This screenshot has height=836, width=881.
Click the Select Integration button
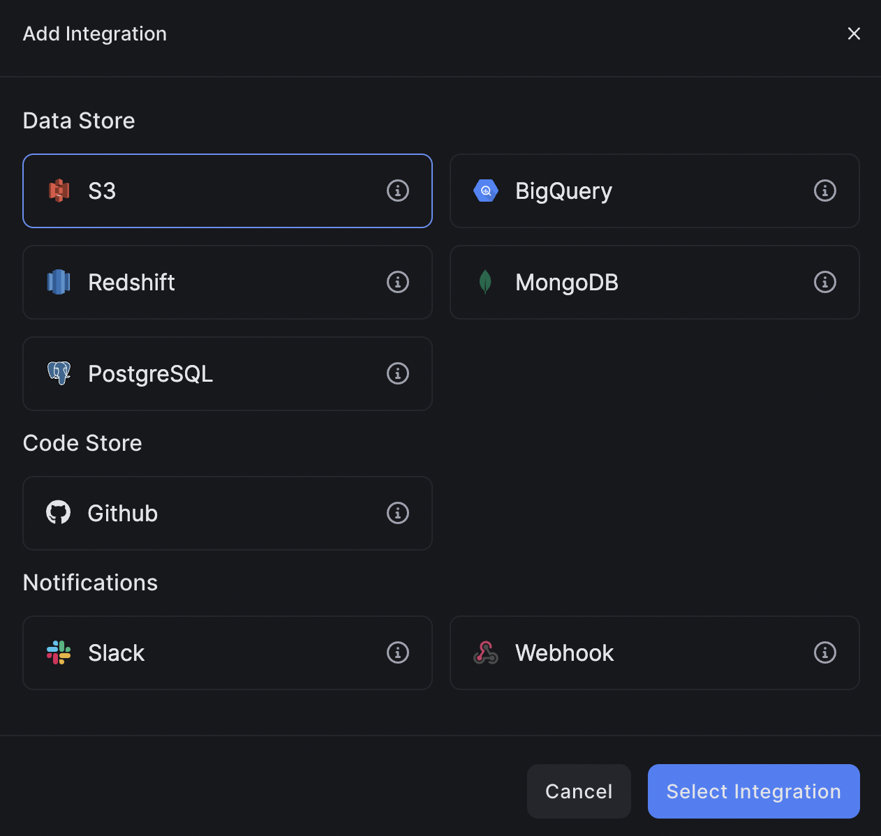coord(753,791)
